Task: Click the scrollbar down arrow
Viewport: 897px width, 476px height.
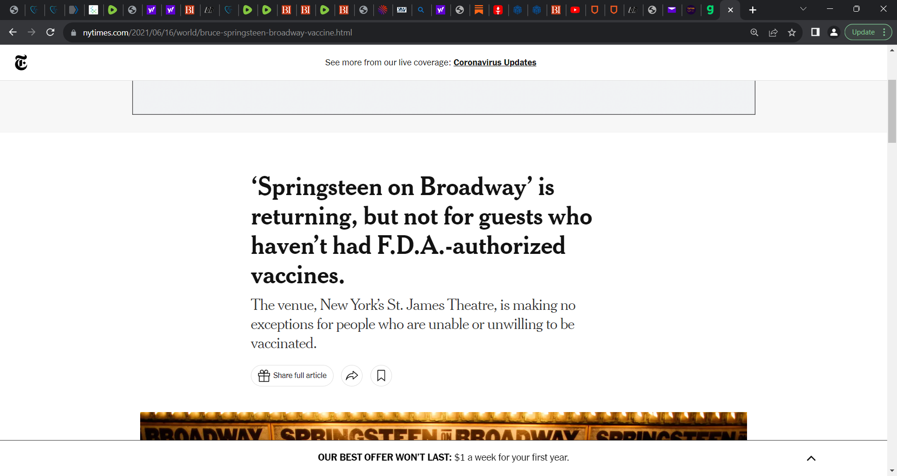Action: click(892, 471)
